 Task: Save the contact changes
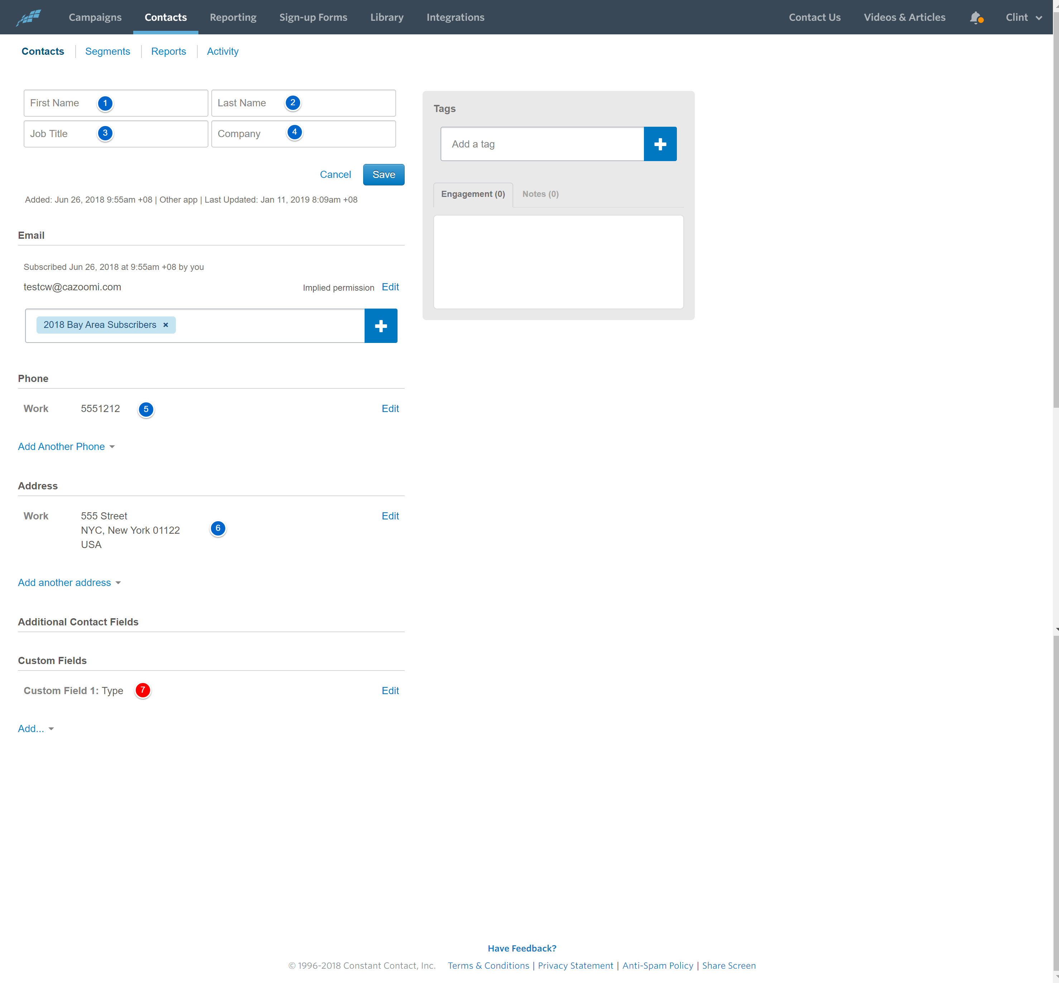384,174
